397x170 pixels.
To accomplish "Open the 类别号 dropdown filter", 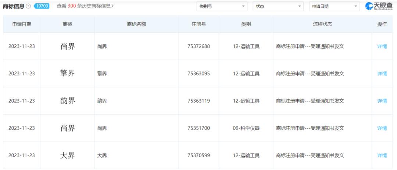I will (x=222, y=6).
